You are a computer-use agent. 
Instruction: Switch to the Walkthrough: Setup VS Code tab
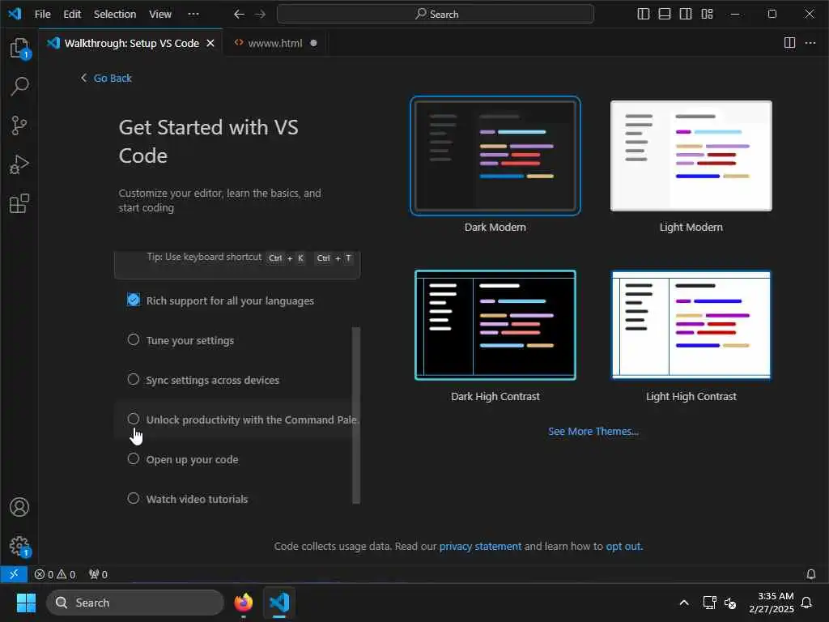(x=130, y=43)
